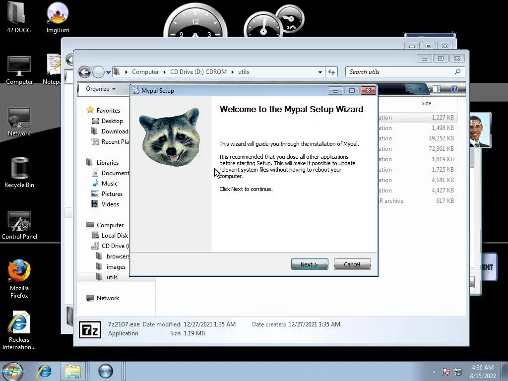Open the Organize menu
This screenshot has height=381, width=508.
[x=101, y=89]
